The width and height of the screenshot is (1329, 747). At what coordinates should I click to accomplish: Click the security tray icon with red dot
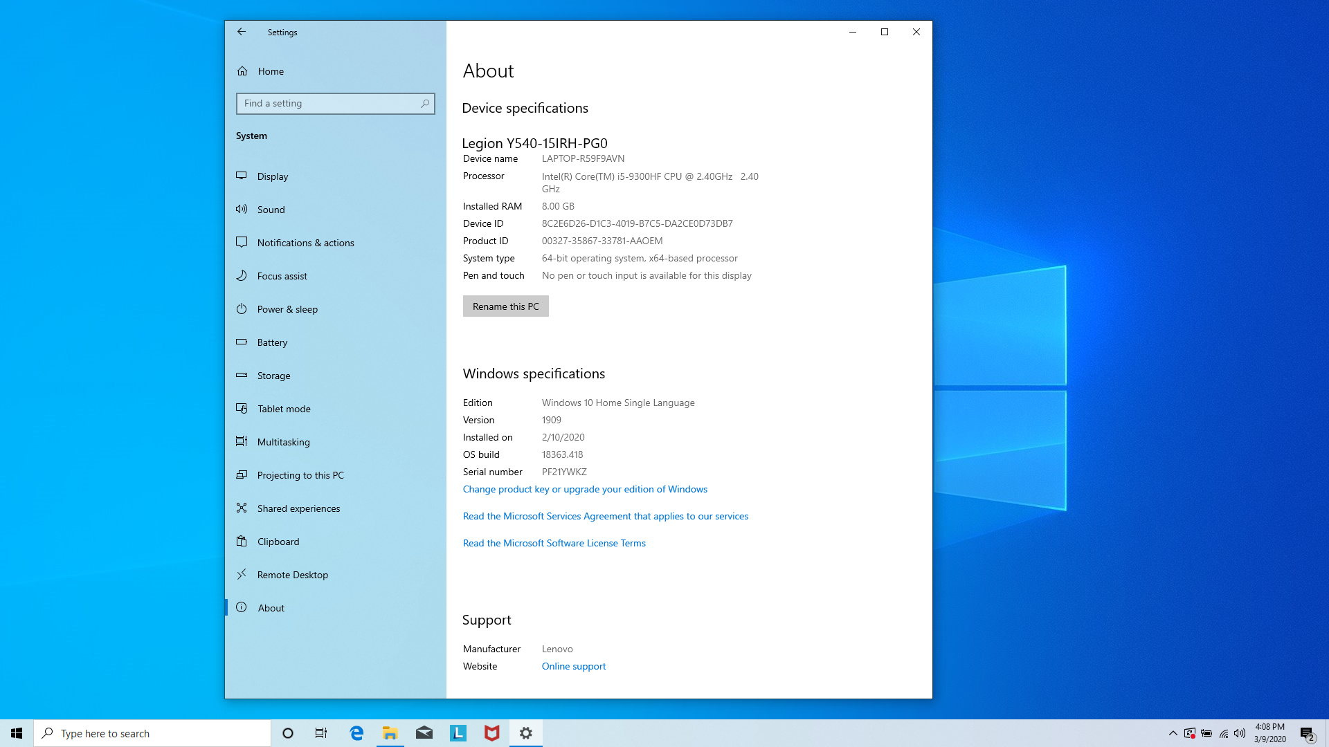click(1190, 733)
